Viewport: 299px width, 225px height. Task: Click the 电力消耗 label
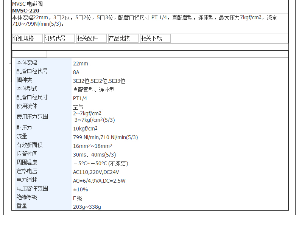click(x=27, y=180)
